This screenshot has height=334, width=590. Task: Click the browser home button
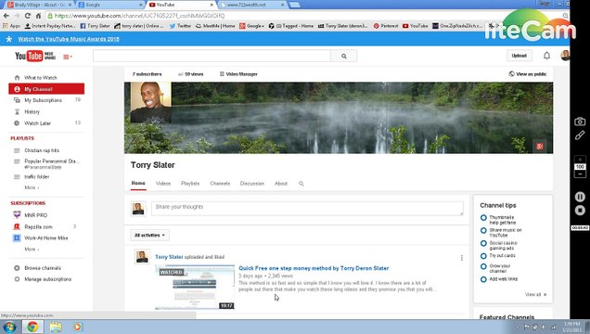click(x=38, y=16)
